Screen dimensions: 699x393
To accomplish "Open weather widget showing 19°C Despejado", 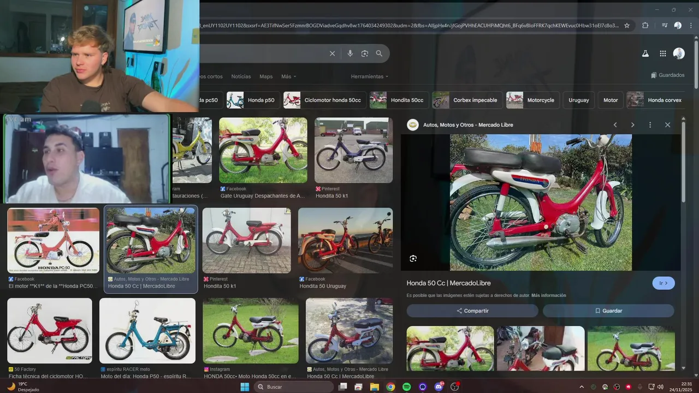I will click(23, 386).
